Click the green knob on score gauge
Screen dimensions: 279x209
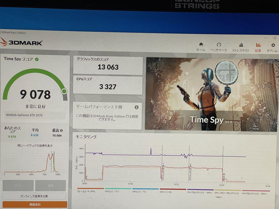(x=64, y=91)
